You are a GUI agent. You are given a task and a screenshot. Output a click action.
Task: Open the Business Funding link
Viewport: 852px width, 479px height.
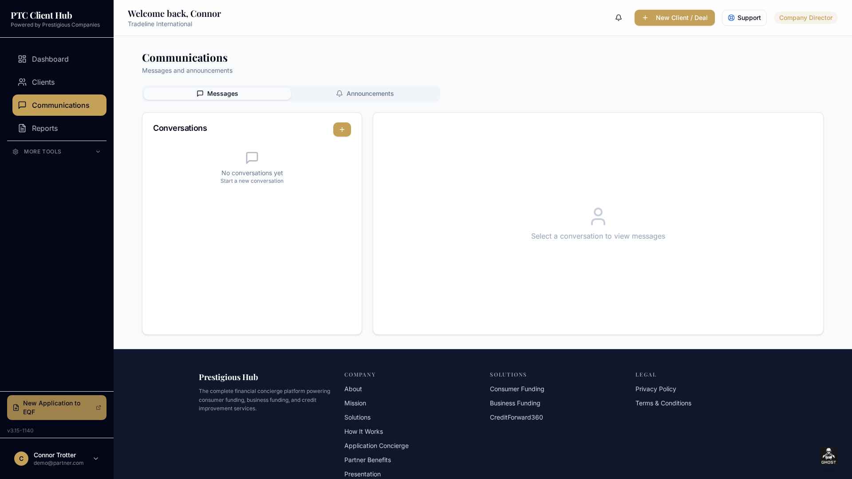pos(515,403)
